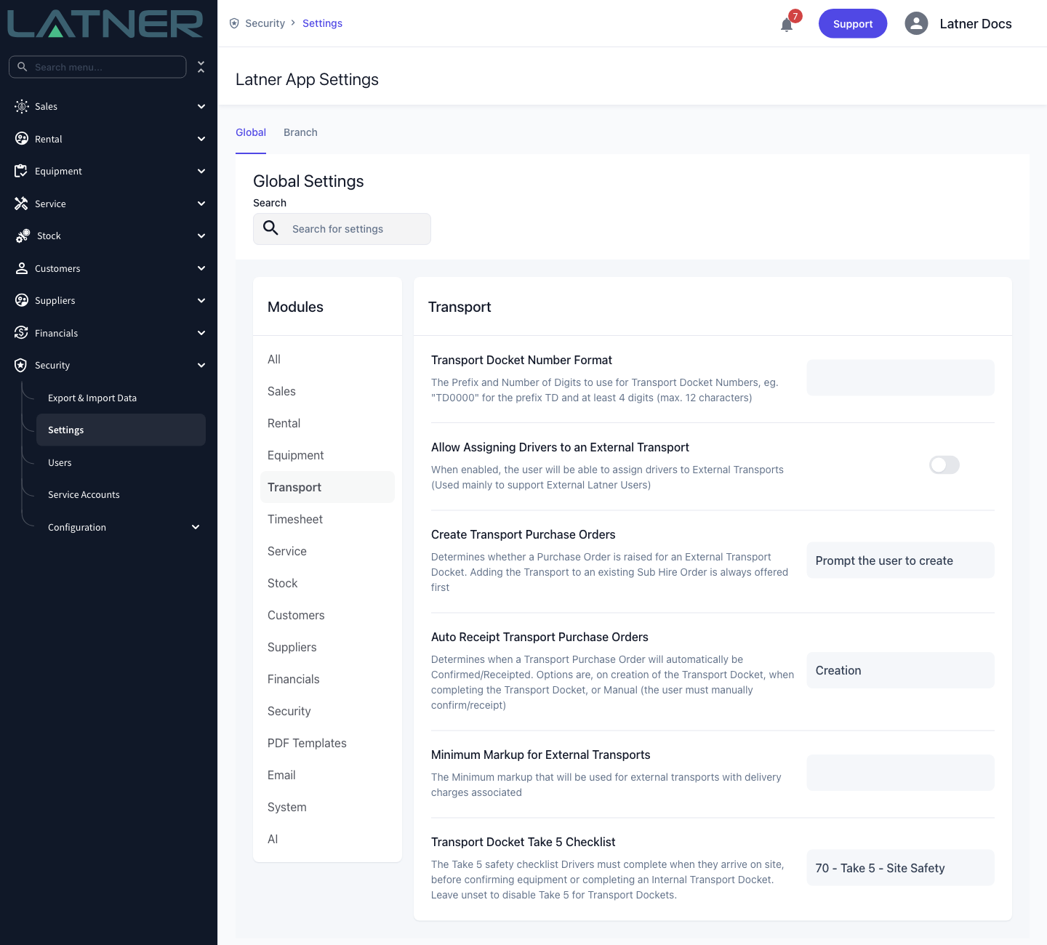1047x945 pixels.
Task: Select the Stock module in Modules list
Action: coord(327,583)
